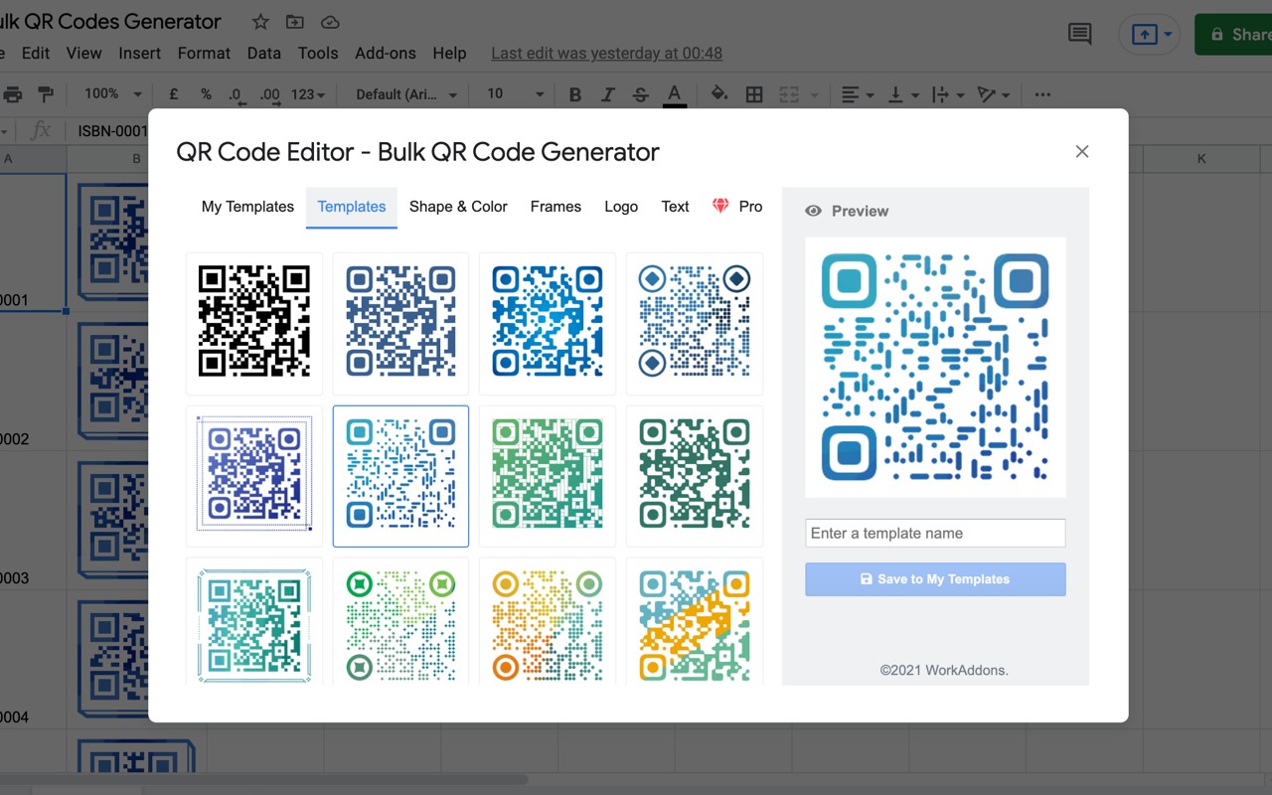Expand the present button's dropdown arrow
Image resolution: width=1272 pixels, height=795 pixels.
coord(1168,35)
